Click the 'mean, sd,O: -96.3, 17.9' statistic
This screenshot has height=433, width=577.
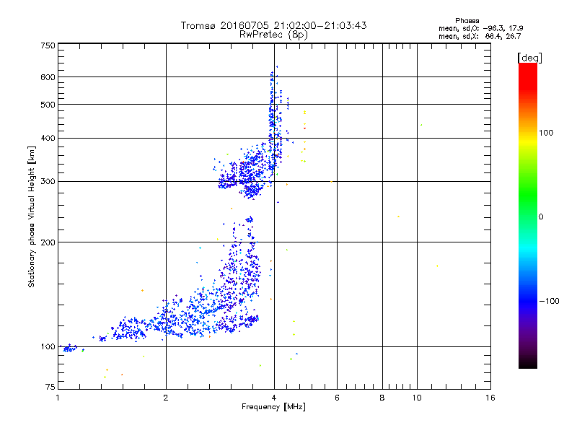click(480, 28)
